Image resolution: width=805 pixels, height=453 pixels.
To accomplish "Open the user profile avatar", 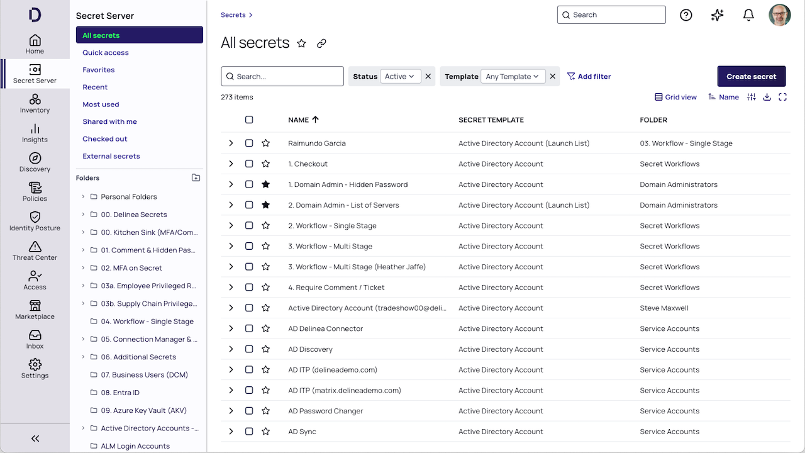I will click(x=780, y=15).
